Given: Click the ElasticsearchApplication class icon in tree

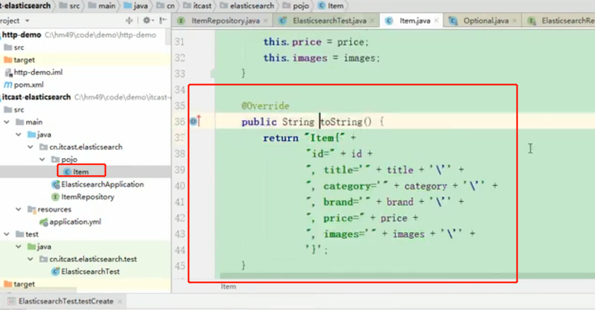Looking at the screenshot, I should pos(55,184).
